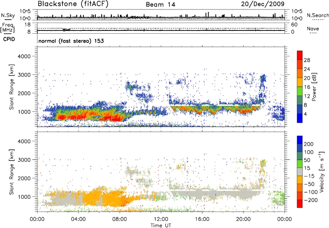This screenshot has width=329, height=228.
Task: Click the '50' velocity scale value
Action: tap(307, 160)
